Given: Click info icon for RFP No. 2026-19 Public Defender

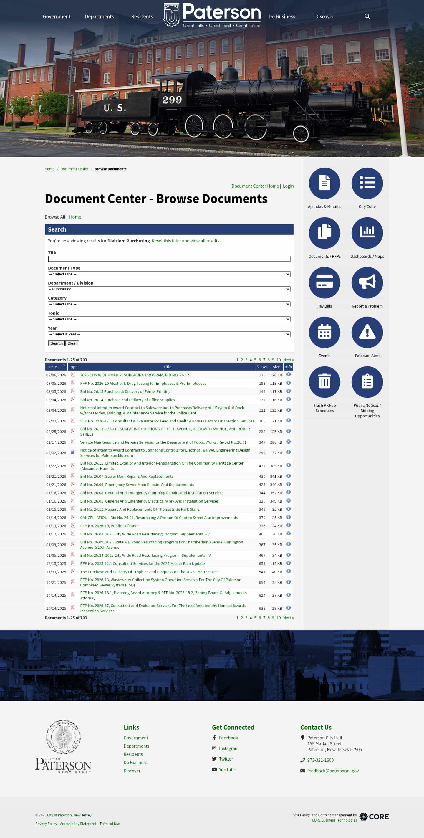Looking at the screenshot, I should pos(288,525).
